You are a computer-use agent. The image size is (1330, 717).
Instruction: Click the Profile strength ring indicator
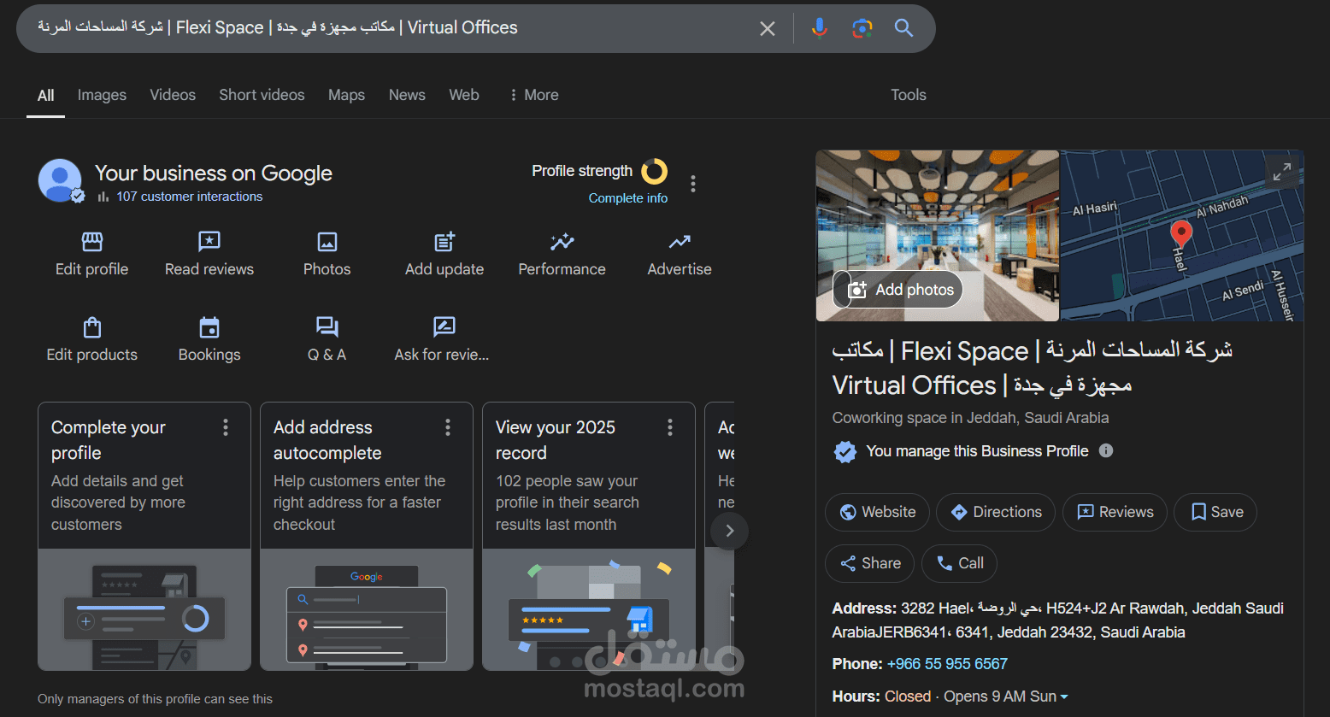655,172
